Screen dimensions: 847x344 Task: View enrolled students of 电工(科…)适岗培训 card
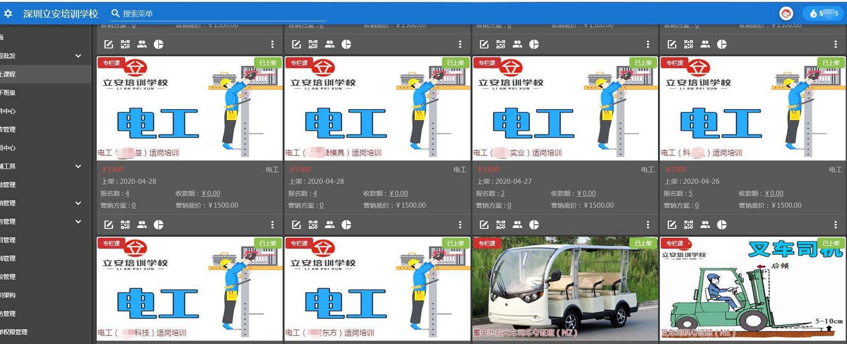click(705, 225)
